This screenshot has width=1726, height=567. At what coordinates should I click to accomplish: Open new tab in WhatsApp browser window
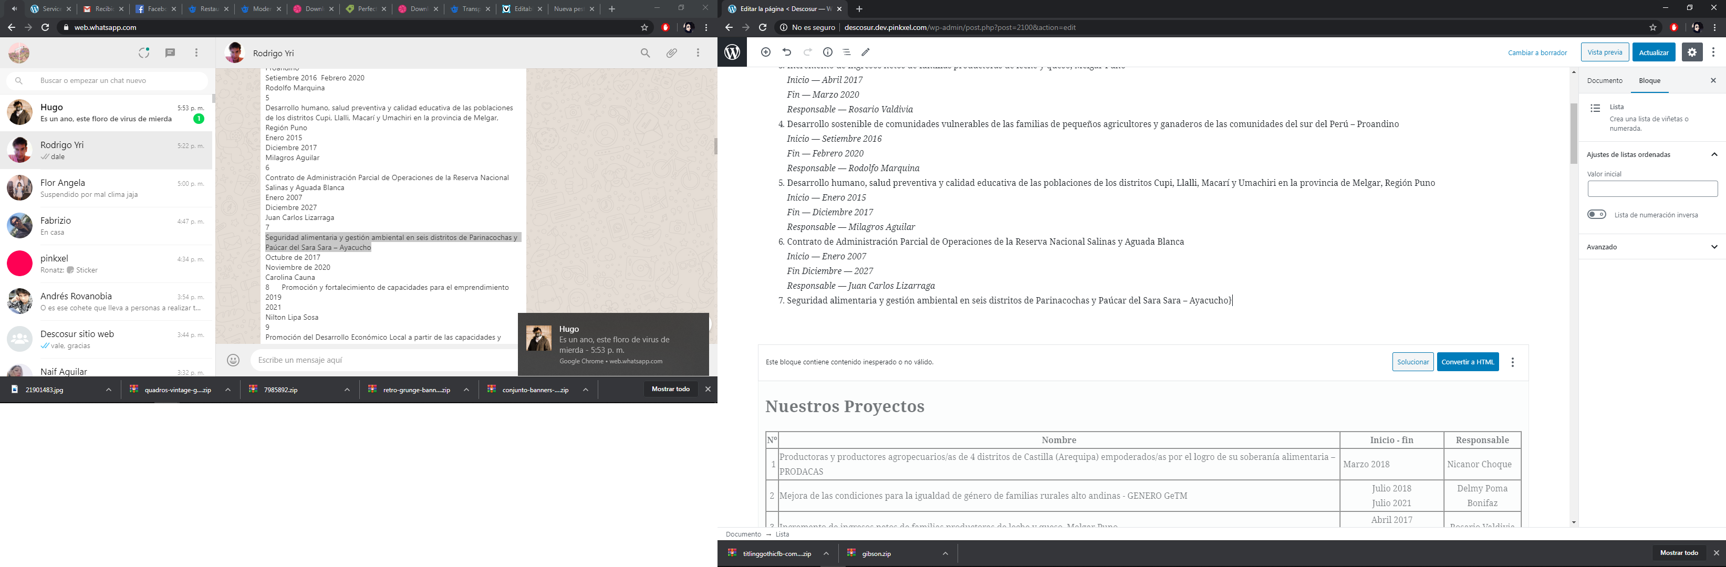612,9
